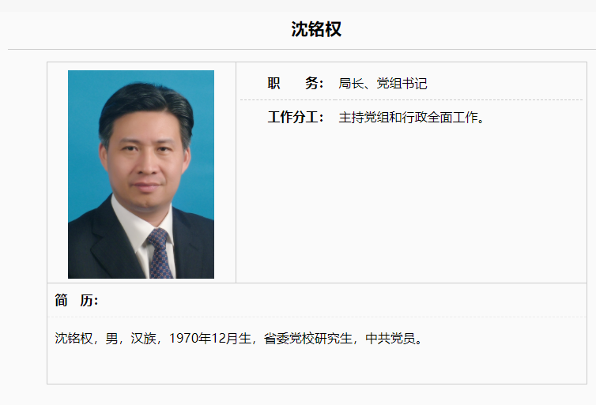Click the page heading 沈铭权

point(316,29)
